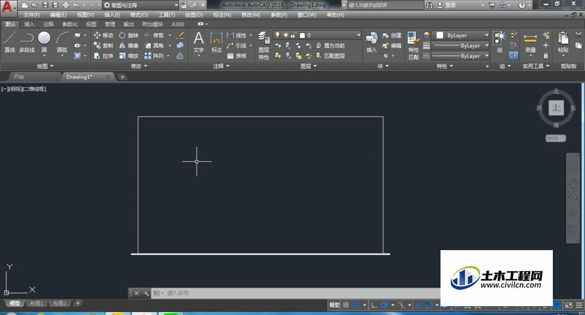Viewport: 585px width, 315px height.
Task: Click the 编辑 (Edit block) button
Action: coord(391,46)
